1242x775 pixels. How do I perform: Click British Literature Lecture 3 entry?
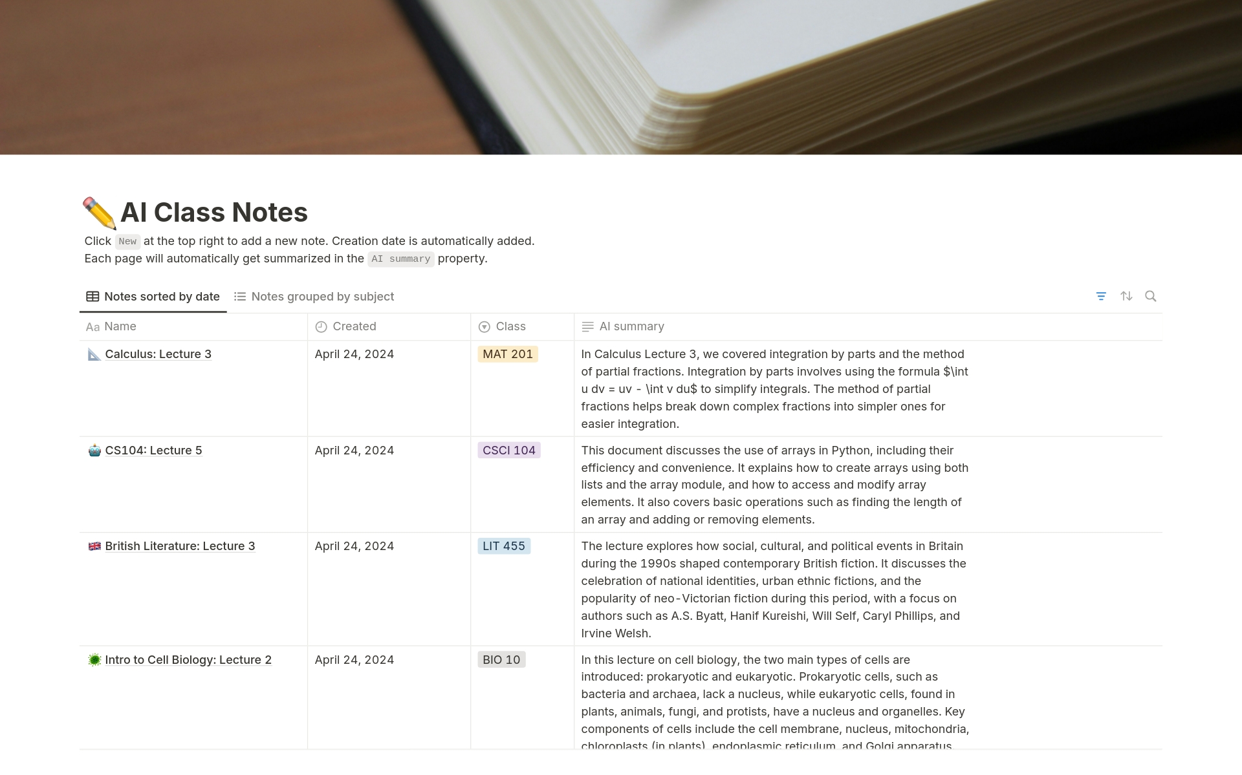180,546
